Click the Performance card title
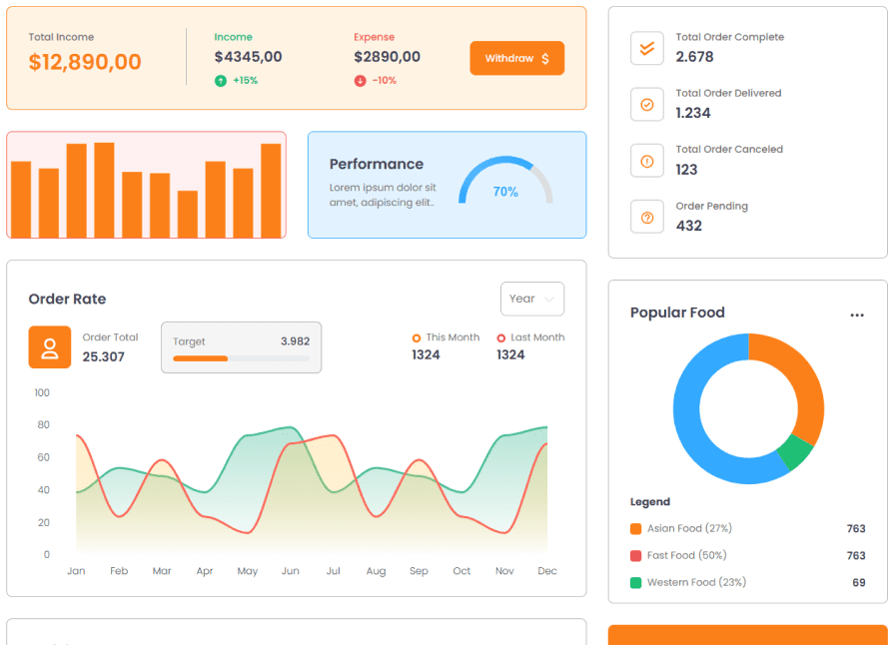895x645 pixels. (377, 164)
